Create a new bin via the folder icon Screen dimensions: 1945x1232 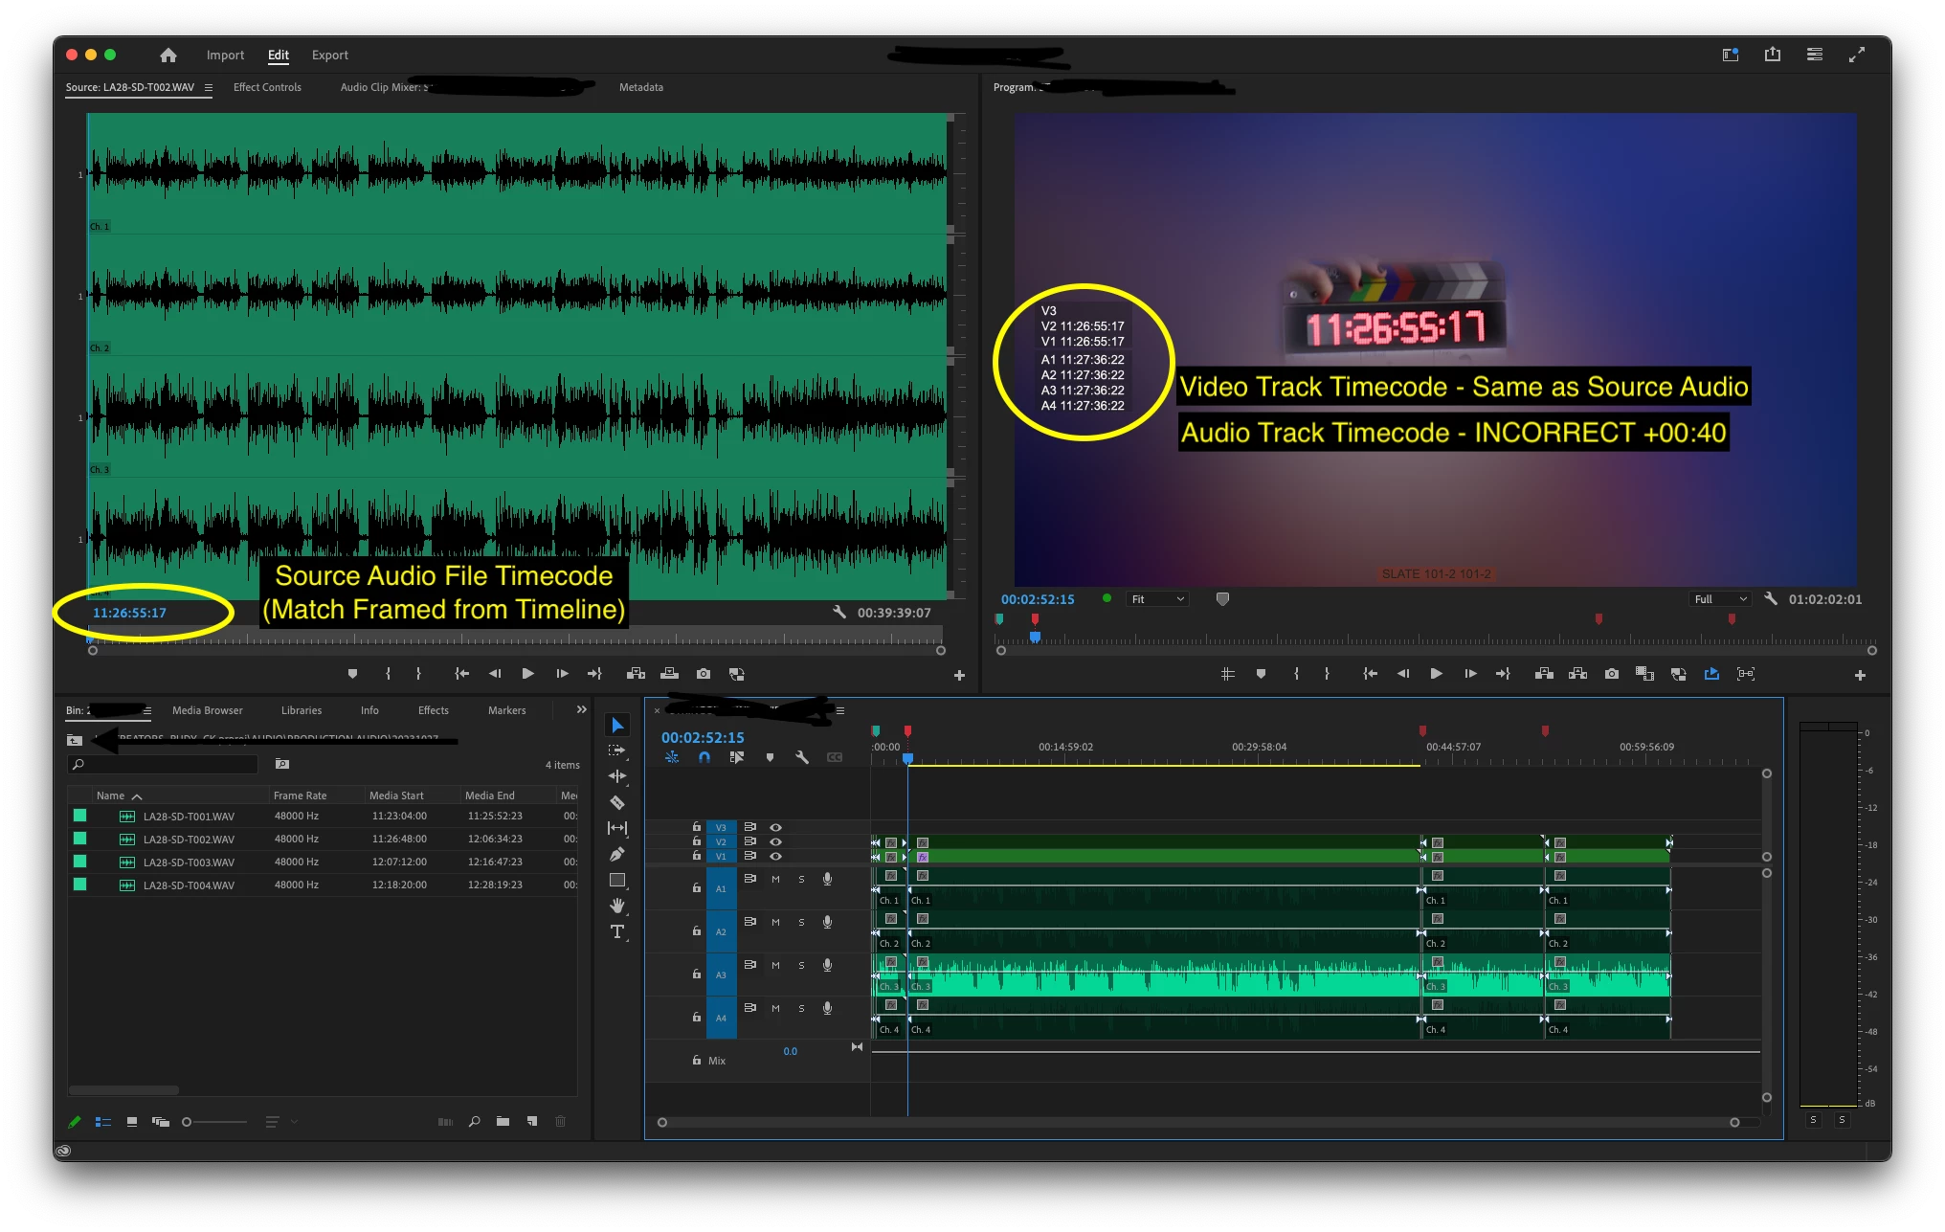coord(503,1121)
